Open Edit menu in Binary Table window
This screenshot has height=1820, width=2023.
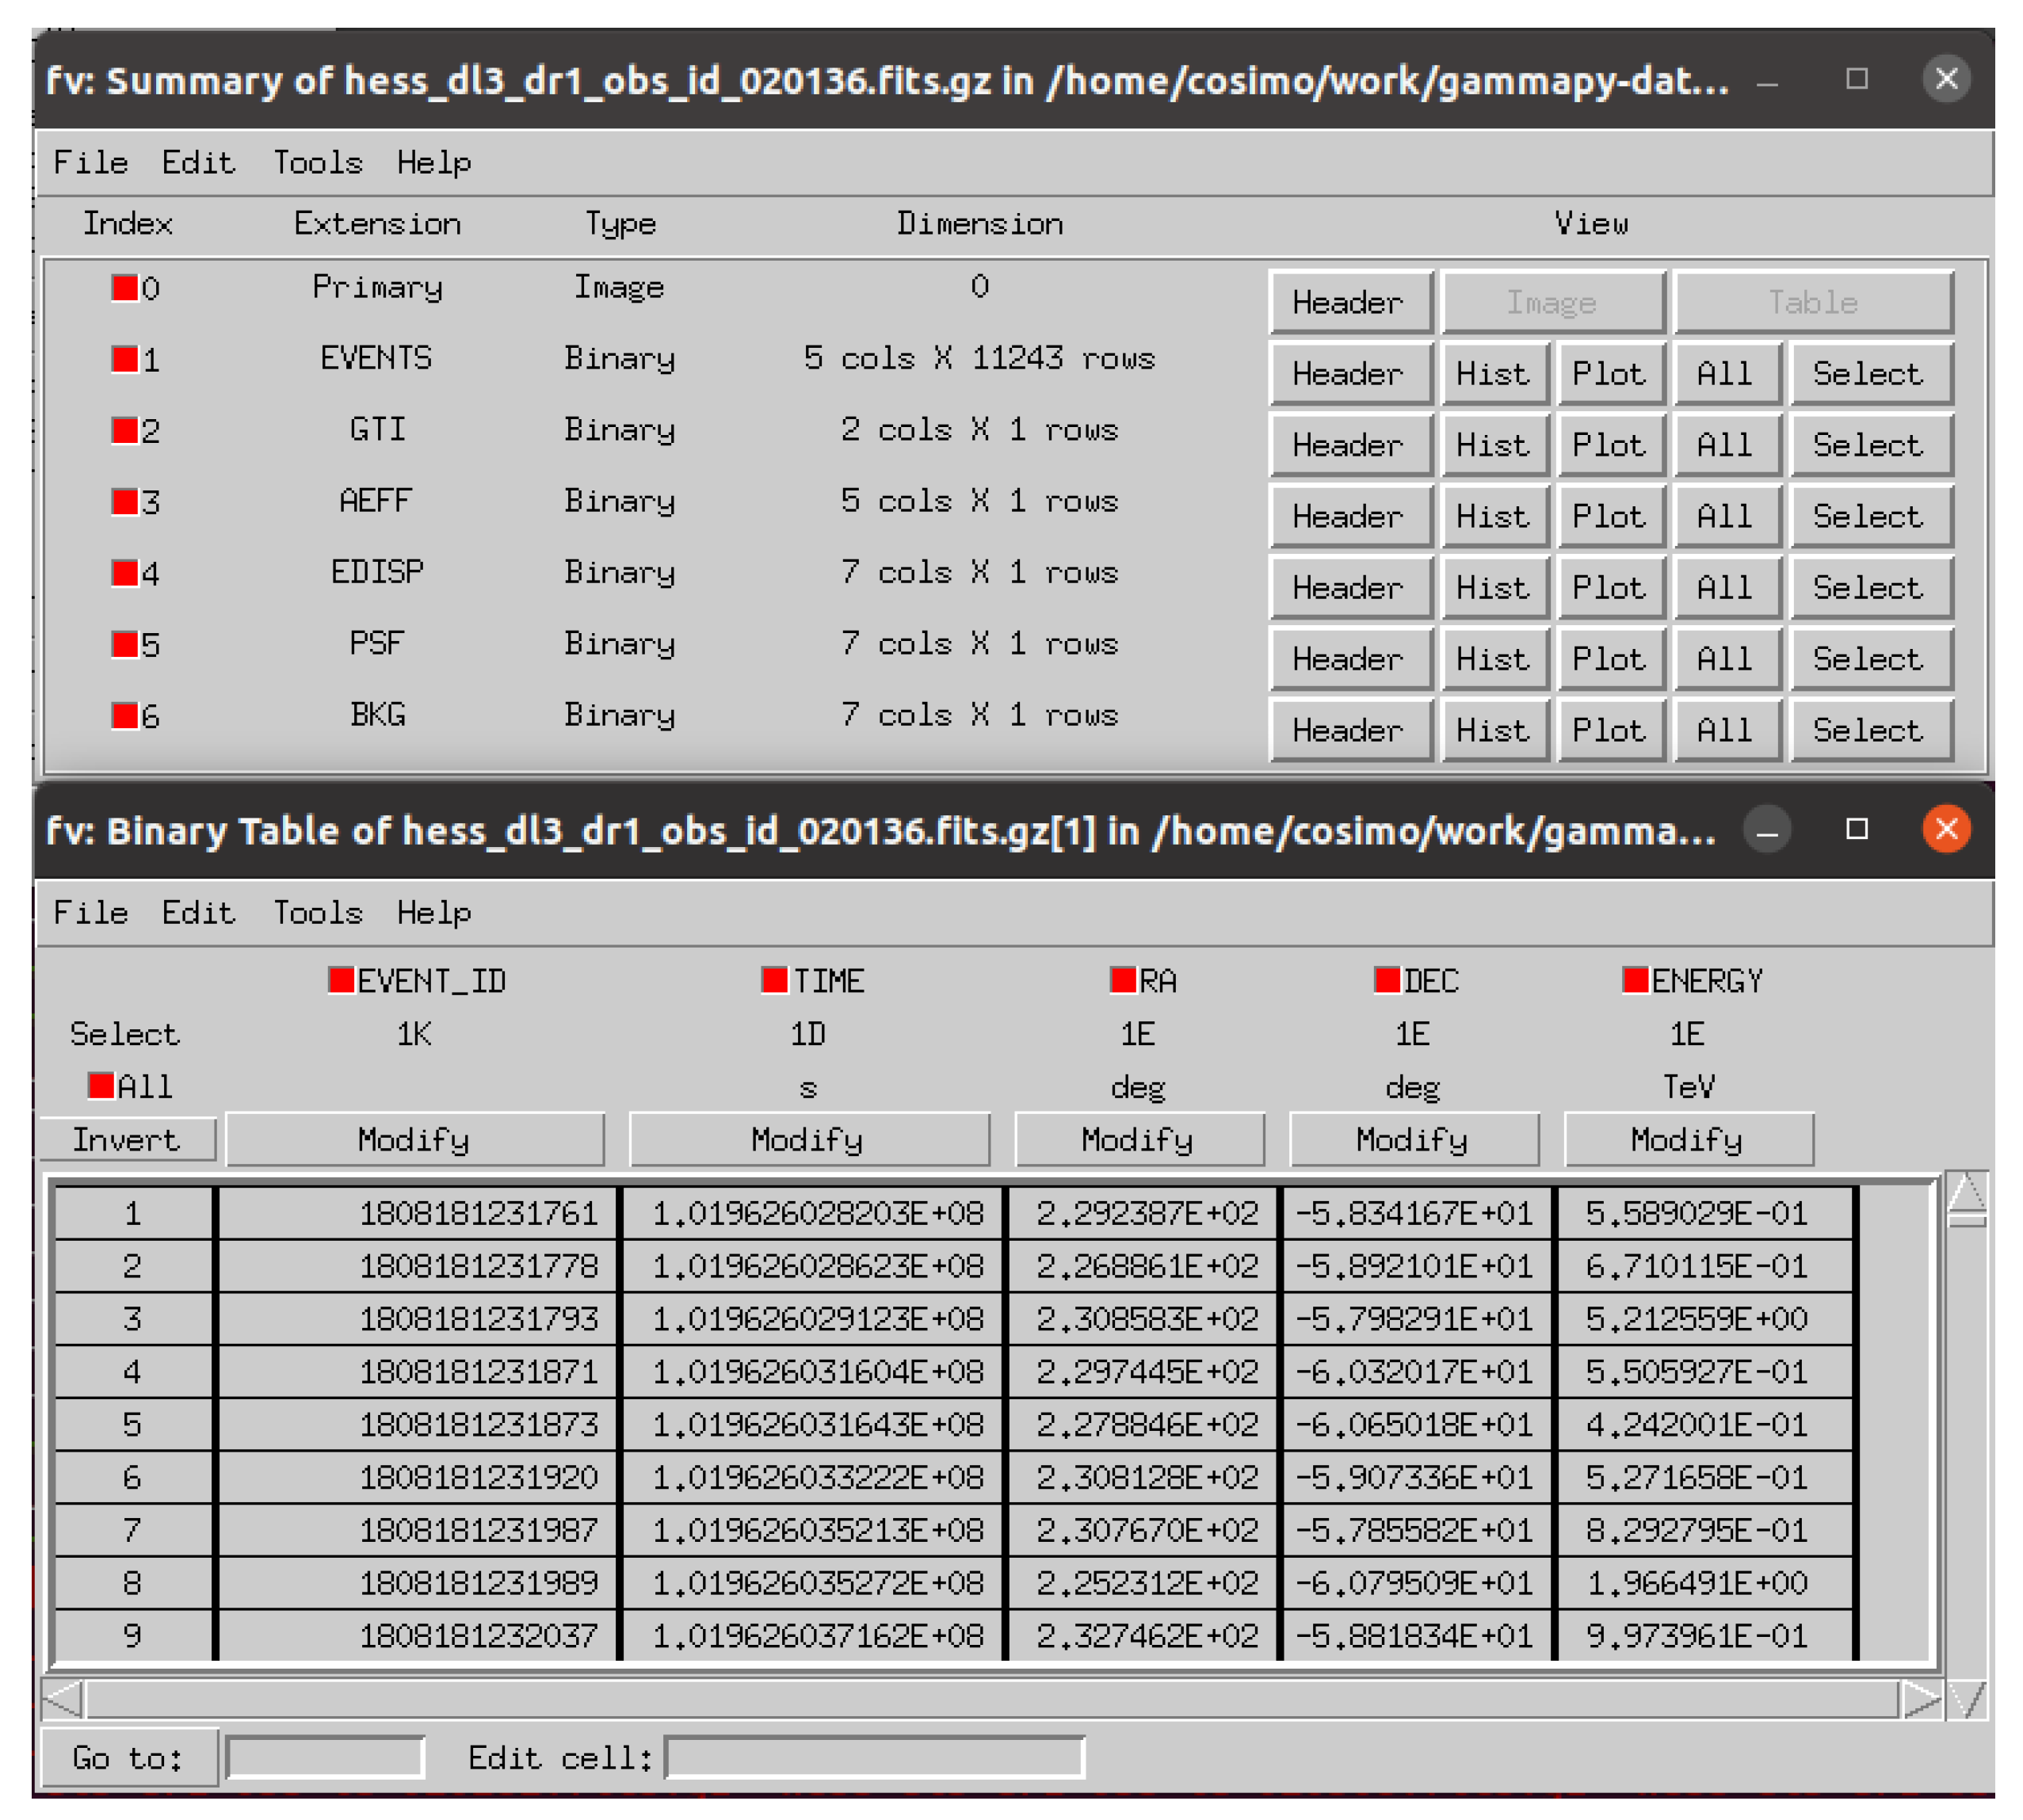pos(198,912)
